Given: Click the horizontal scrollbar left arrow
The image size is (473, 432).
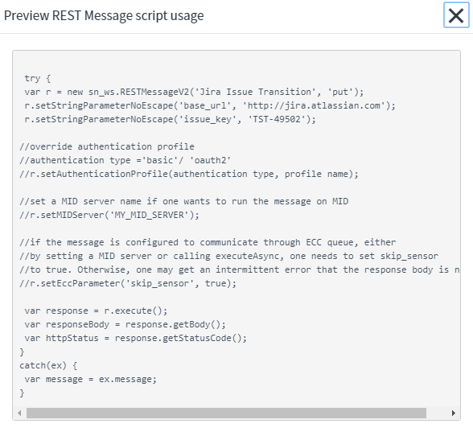Looking at the screenshot, I should click(x=19, y=413).
